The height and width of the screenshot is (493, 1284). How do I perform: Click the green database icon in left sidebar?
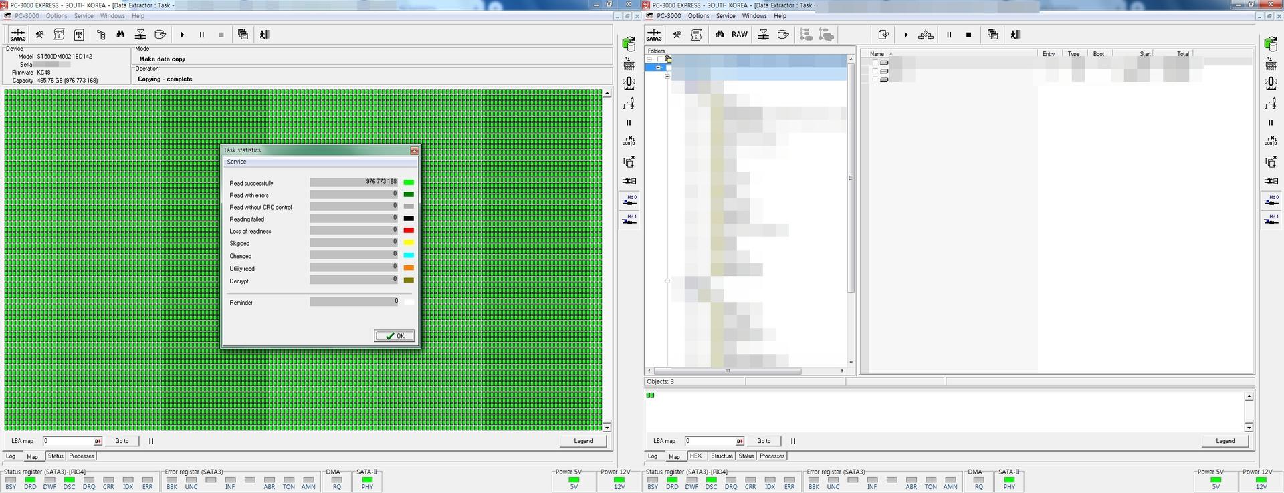point(629,44)
